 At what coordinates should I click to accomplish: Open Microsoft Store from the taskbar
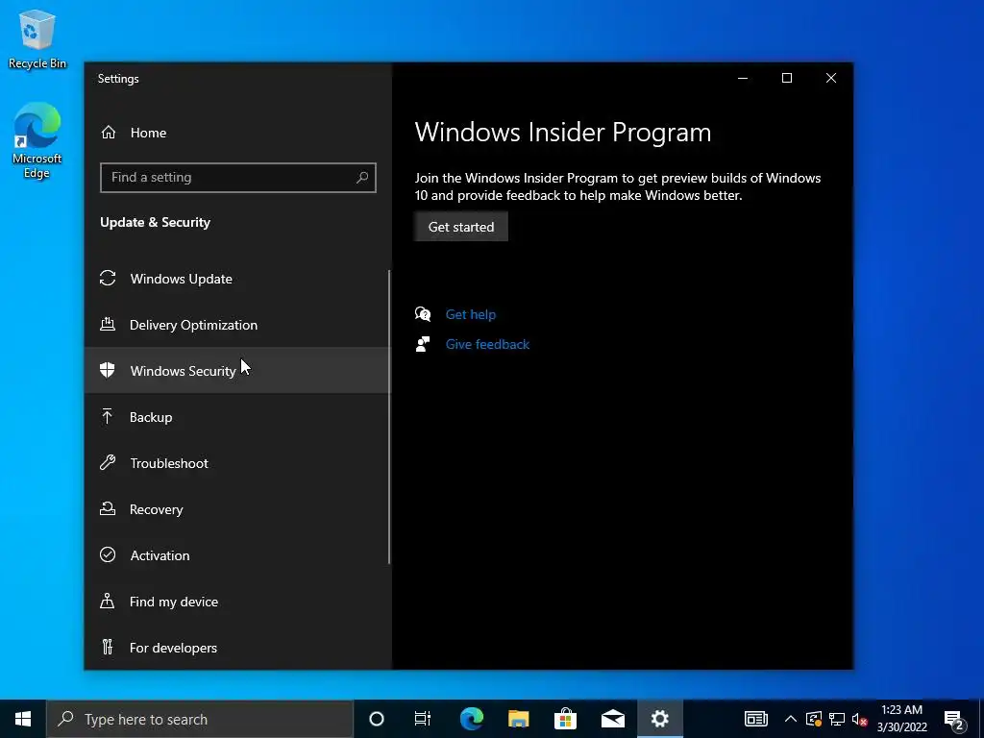pos(565,719)
